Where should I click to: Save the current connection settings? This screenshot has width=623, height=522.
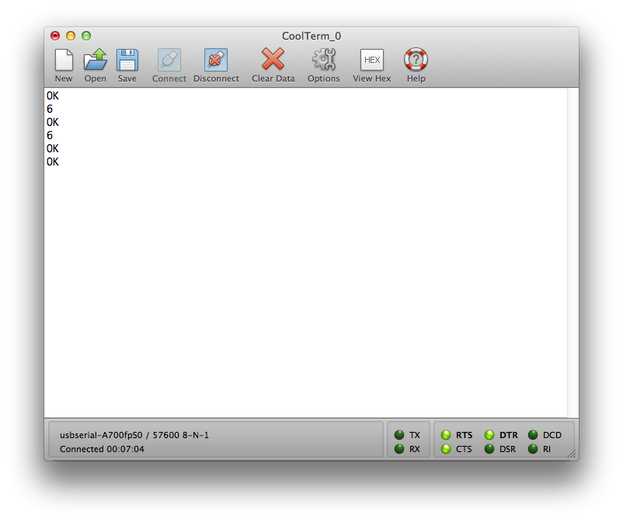pos(127,62)
